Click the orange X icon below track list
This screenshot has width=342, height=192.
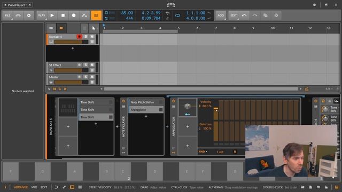point(65,89)
